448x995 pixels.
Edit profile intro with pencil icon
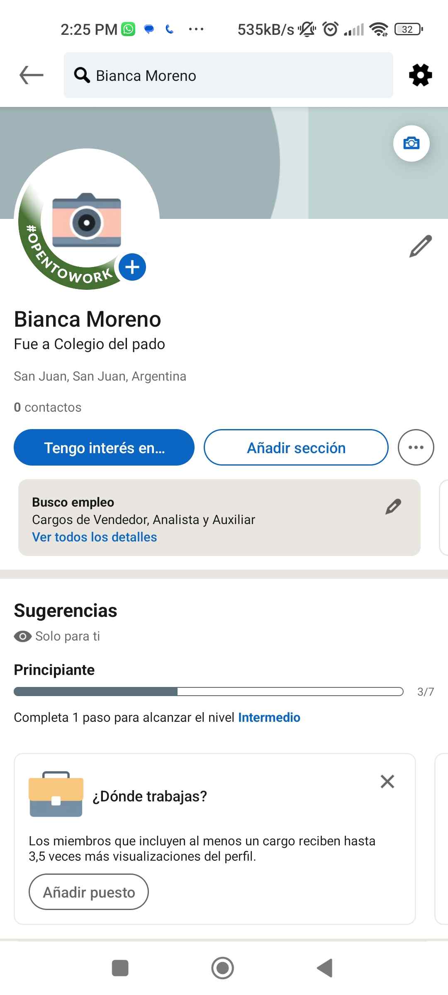click(x=420, y=246)
